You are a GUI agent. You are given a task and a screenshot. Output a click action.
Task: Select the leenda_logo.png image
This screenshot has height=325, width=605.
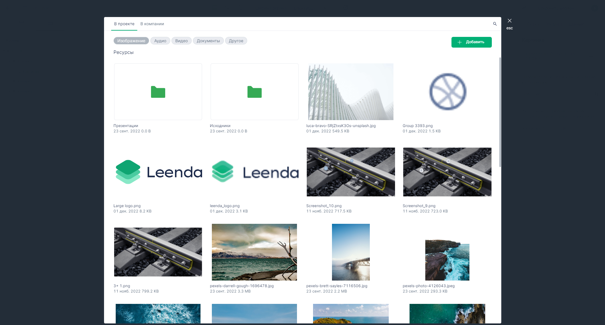coord(254,172)
